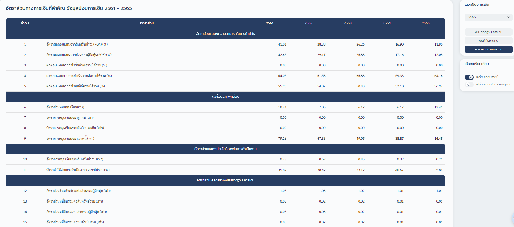
Task: Select the ROA ratio row label
Action: [x=77, y=44]
